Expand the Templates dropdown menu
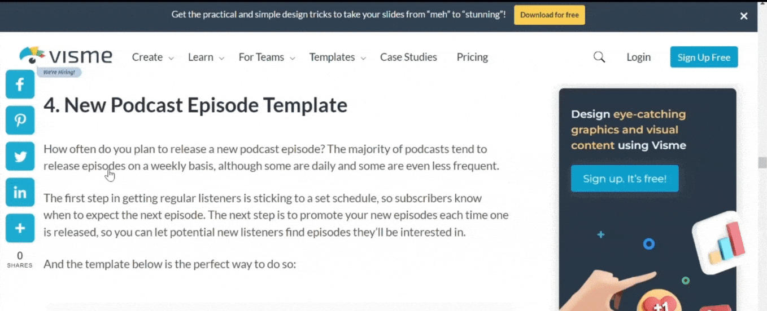The width and height of the screenshot is (767, 311). [337, 57]
